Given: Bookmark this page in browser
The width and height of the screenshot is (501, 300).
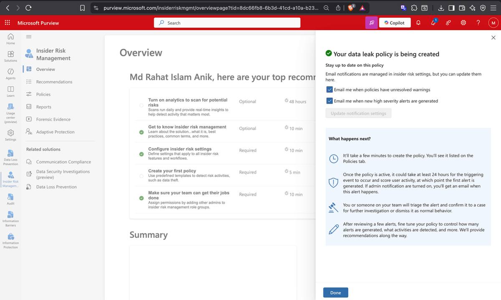Looking at the screenshot, I should [83, 7].
